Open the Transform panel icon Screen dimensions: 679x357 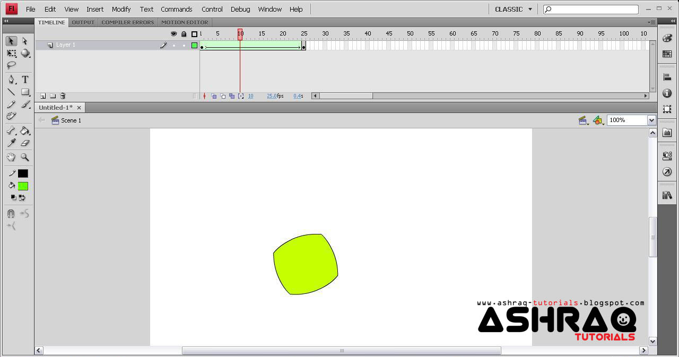pos(667,109)
